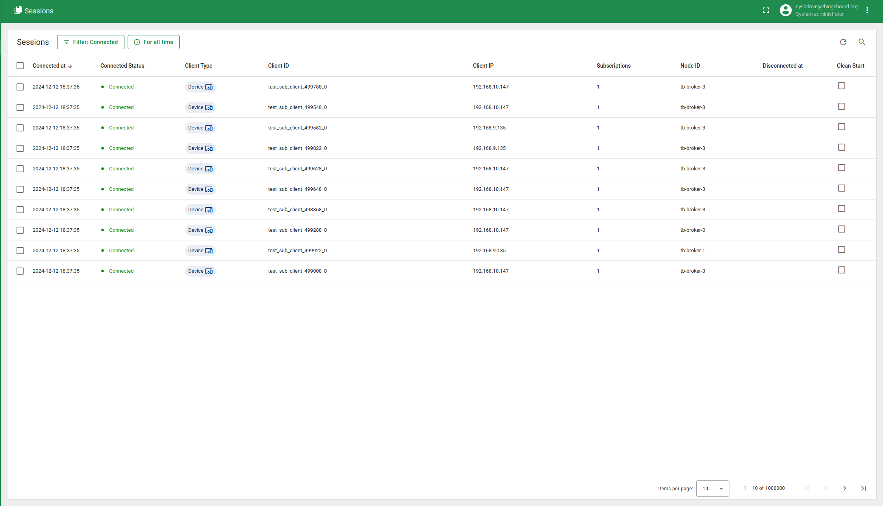Sort by Connected at column
This screenshot has width=883, height=506.
49,66
